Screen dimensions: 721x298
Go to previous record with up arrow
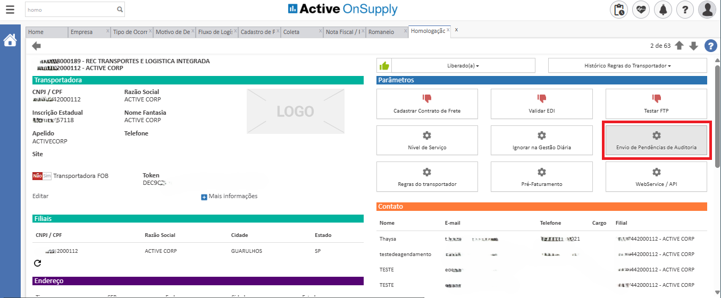pyautogui.click(x=679, y=46)
